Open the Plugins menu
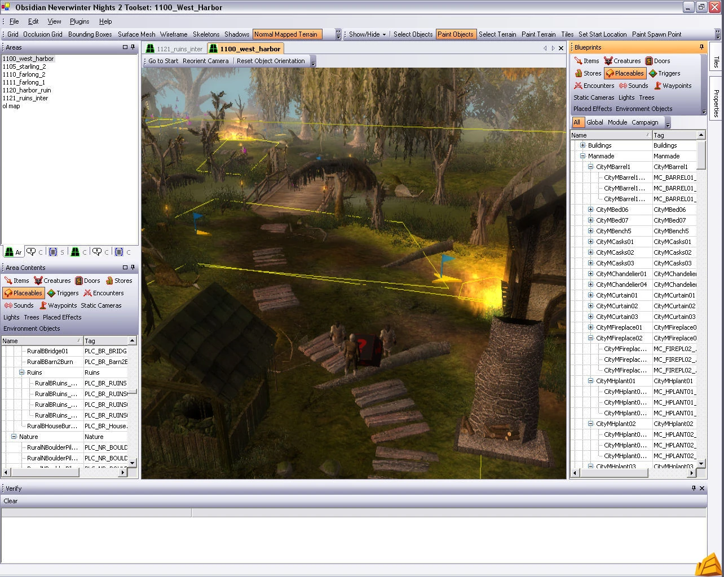This screenshot has width=724, height=577. [x=80, y=21]
